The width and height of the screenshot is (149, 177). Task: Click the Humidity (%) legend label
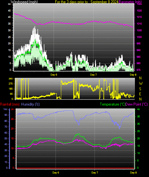30,104
